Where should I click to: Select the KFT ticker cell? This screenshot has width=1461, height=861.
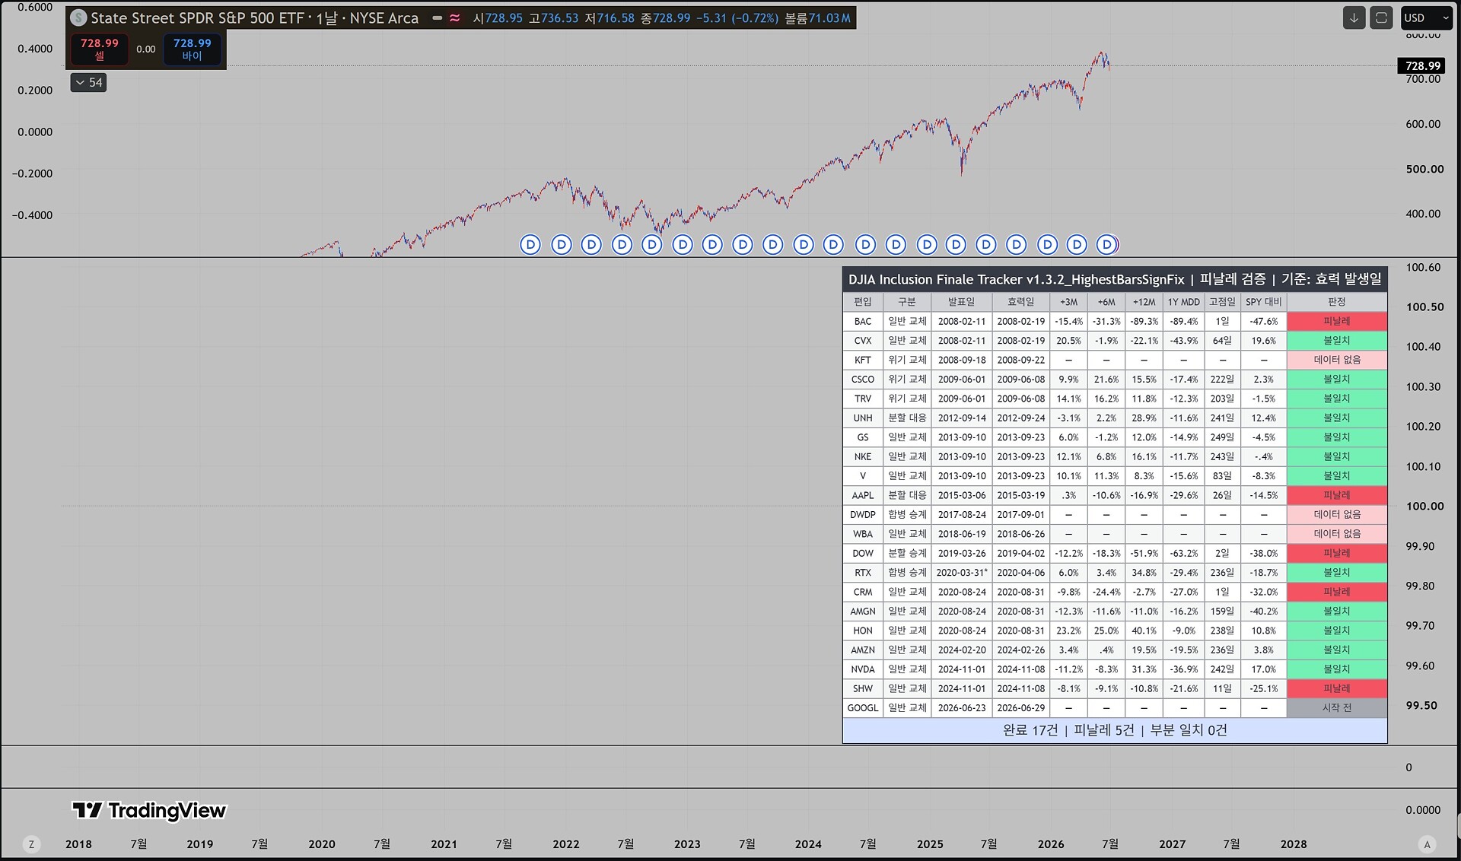863,360
